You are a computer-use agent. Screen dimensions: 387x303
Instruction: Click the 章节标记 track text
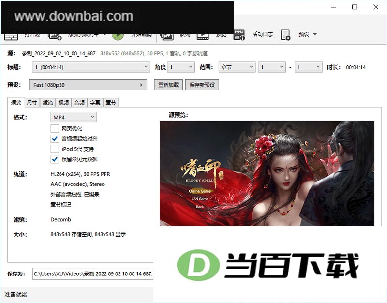[x=61, y=204]
